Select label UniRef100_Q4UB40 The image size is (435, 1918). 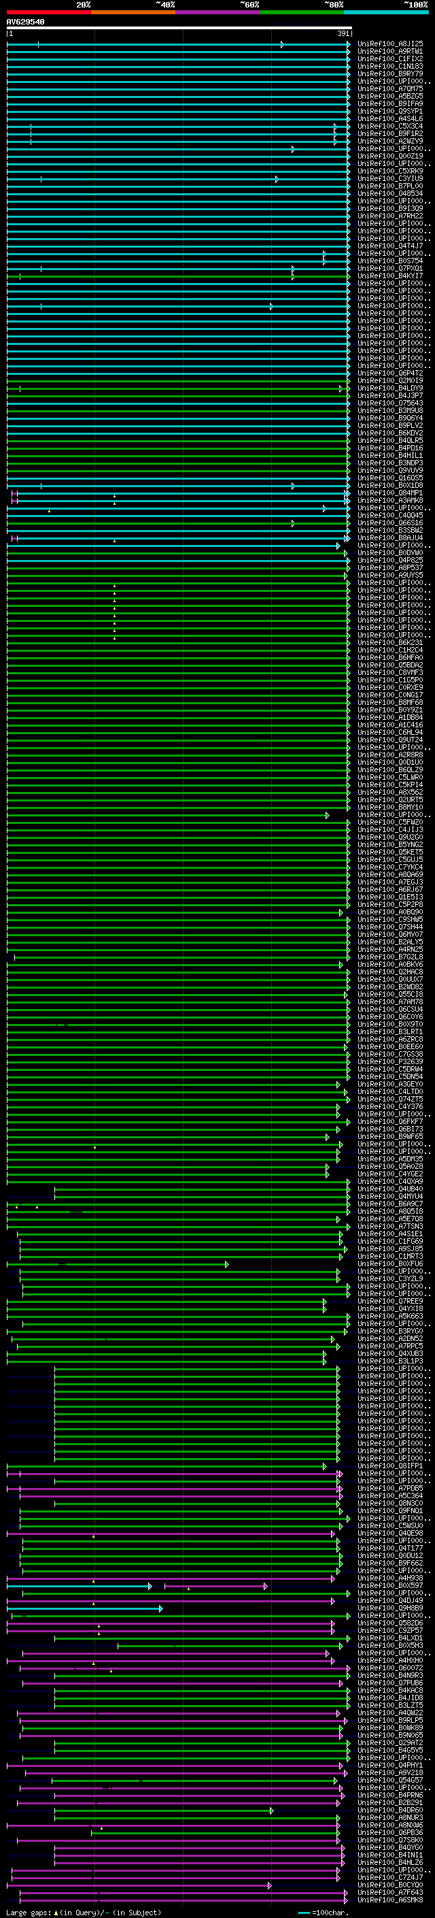coord(390,1189)
